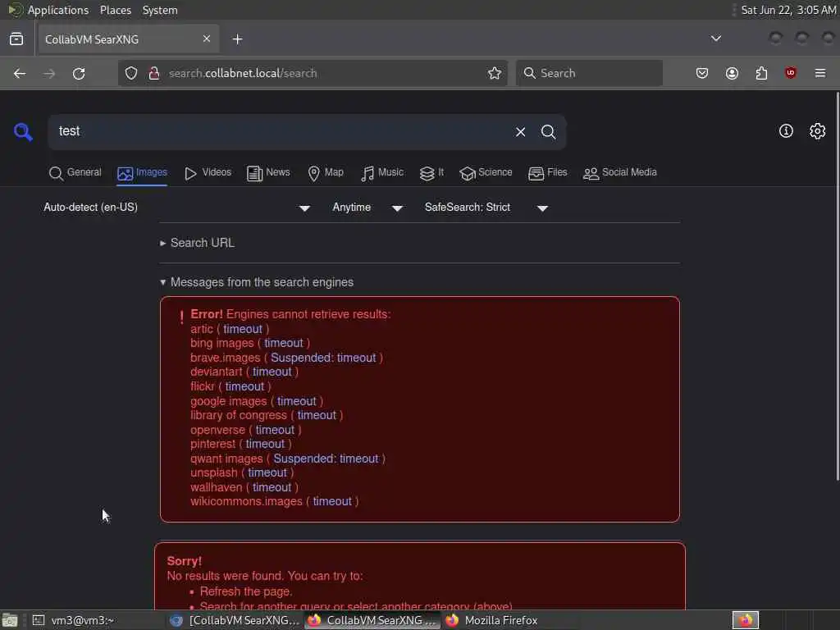The image size is (840, 630).
Task: Bookmark this page with the star icon
Action: 495,73
